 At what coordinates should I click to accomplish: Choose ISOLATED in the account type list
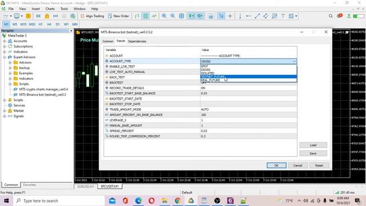pos(249,73)
